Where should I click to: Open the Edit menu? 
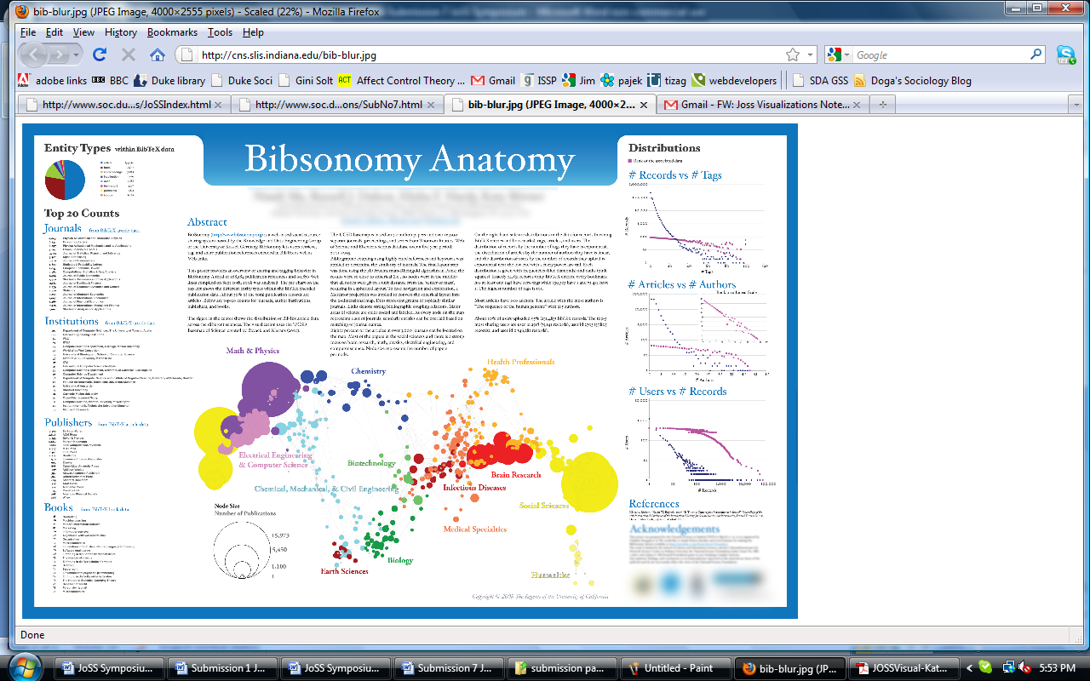click(x=54, y=32)
